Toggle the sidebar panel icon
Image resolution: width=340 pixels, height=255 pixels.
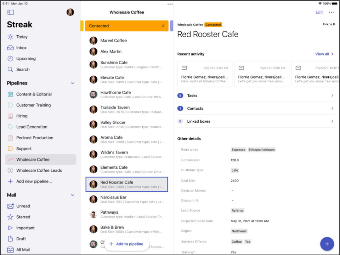click(x=10, y=12)
